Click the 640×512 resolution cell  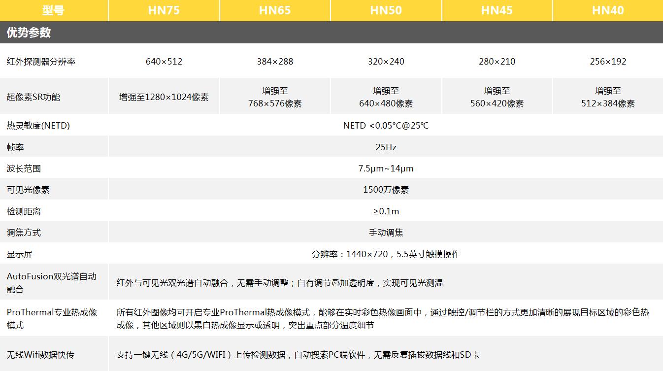164,62
